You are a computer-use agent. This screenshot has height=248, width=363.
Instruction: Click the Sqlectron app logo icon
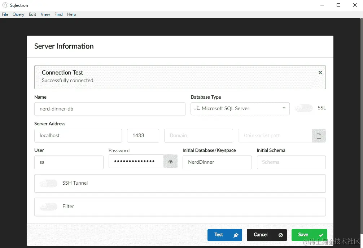[5, 5]
